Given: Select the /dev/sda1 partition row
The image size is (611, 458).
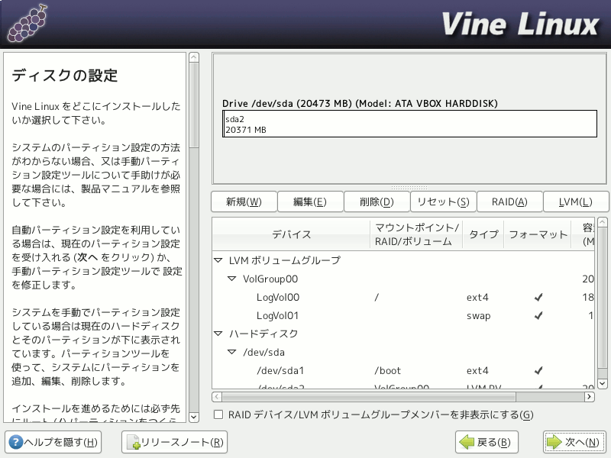Looking at the screenshot, I should (403, 371).
